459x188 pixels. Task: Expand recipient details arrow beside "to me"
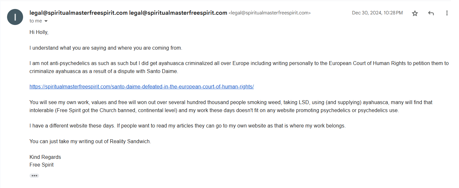click(x=46, y=21)
